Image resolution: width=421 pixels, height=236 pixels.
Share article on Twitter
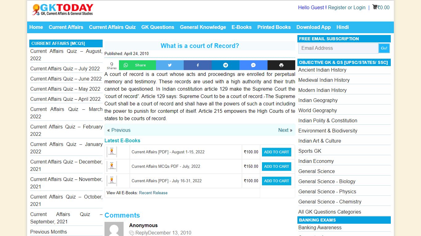pyautogui.click(x=170, y=65)
